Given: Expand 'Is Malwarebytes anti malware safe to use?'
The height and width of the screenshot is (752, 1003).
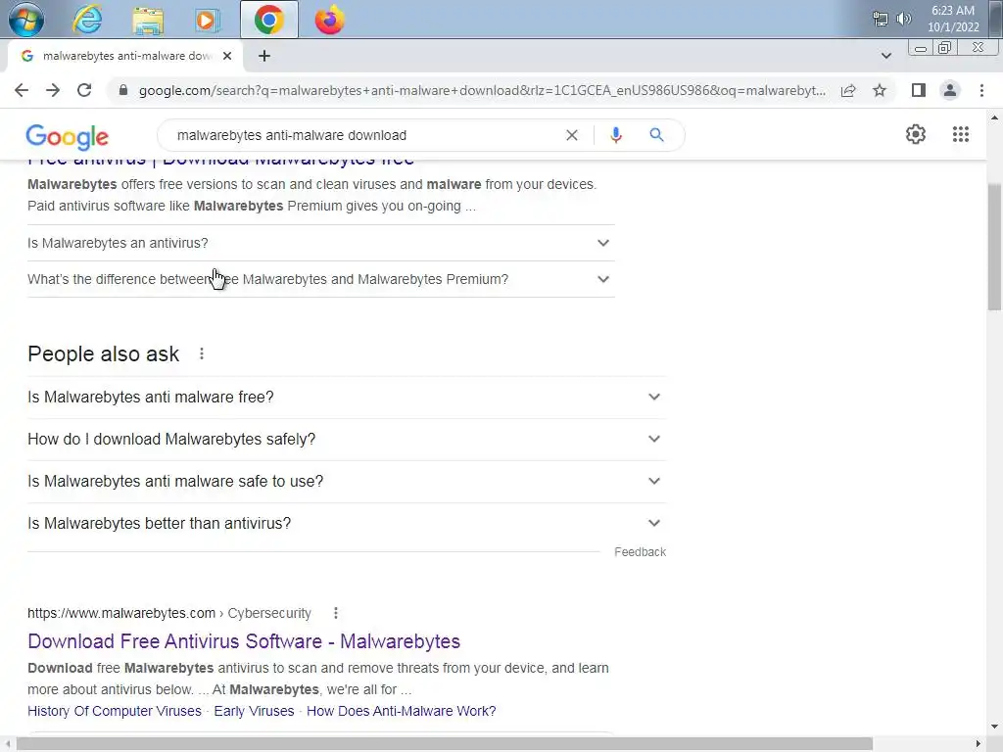Looking at the screenshot, I should pyautogui.click(x=347, y=482).
